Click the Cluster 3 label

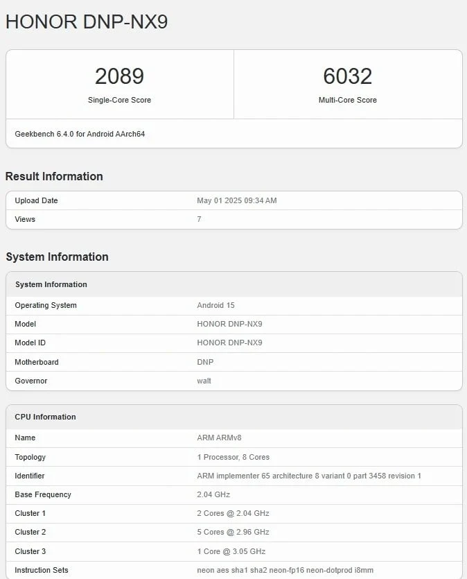point(30,552)
